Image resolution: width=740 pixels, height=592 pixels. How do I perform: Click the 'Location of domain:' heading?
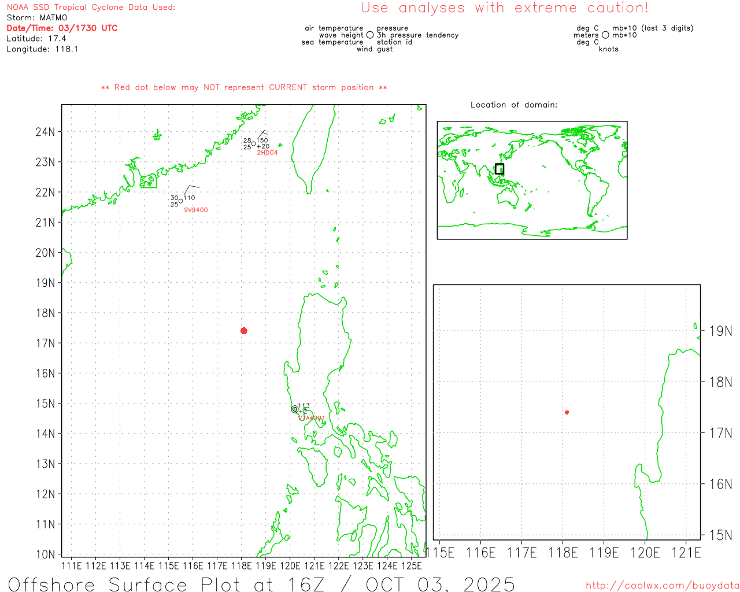513,105
